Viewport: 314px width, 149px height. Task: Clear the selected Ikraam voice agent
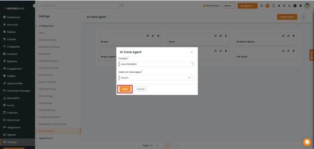click(189, 78)
